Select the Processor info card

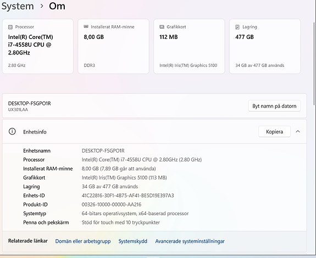click(38, 46)
